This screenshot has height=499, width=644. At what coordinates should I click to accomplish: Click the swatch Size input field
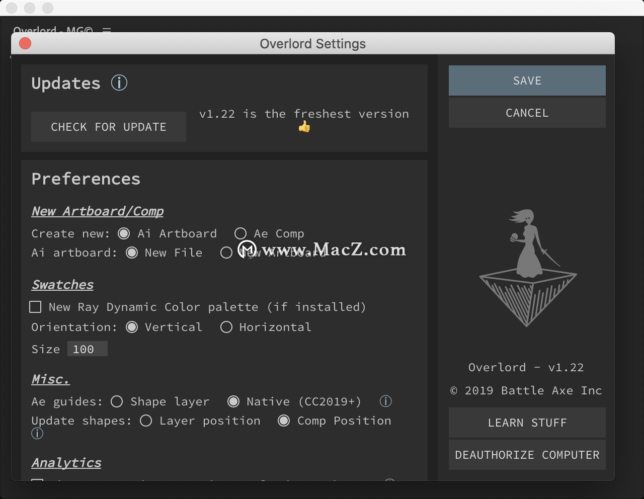[x=88, y=349]
